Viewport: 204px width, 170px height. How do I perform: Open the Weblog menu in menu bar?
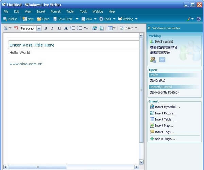click(x=98, y=11)
